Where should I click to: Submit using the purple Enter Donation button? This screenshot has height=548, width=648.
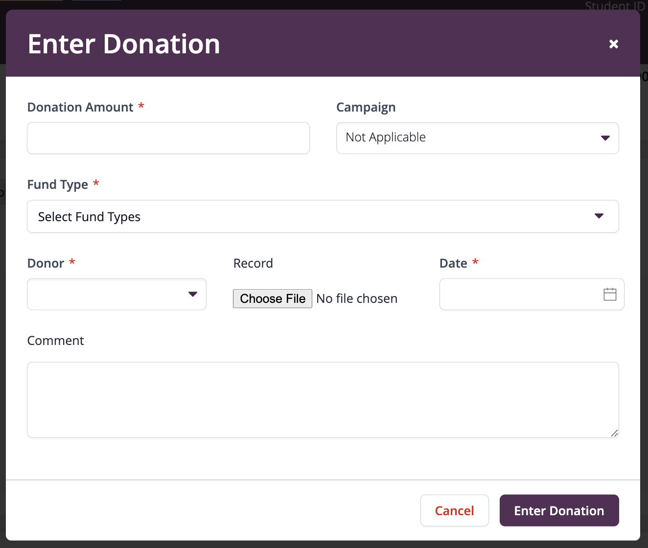(x=559, y=510)
